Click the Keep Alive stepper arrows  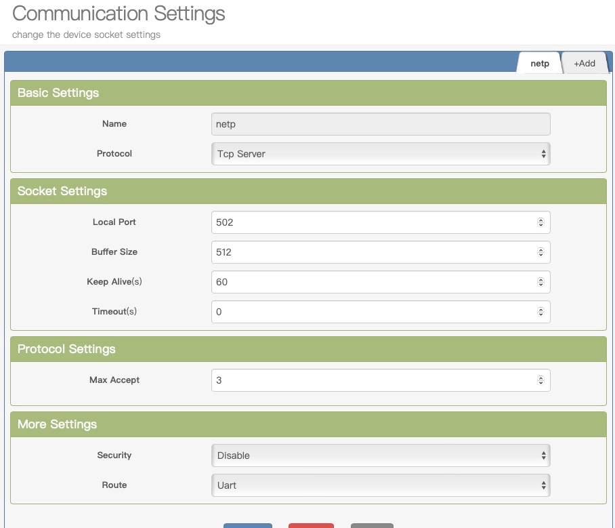click(x=540, y=282)
